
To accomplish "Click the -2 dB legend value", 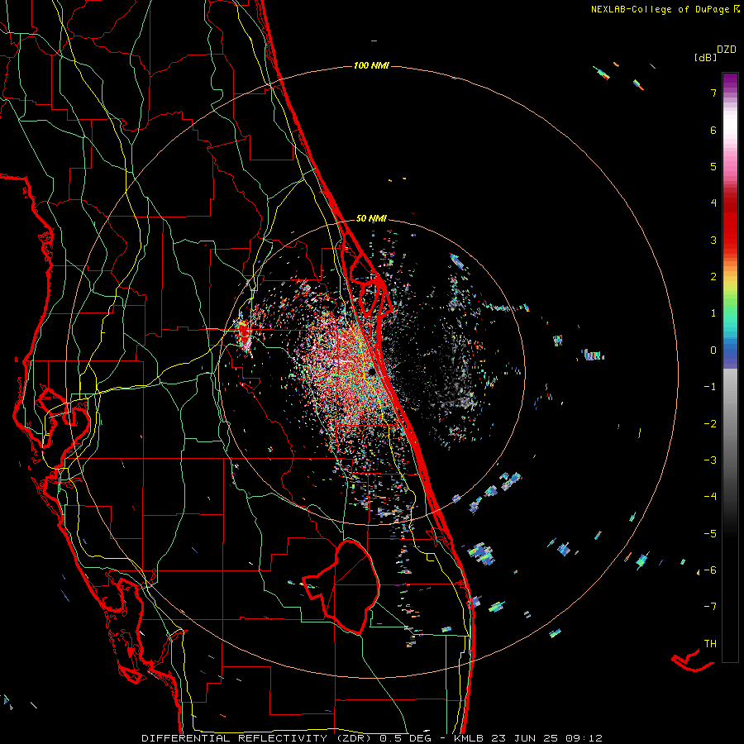I will (710, 424).
